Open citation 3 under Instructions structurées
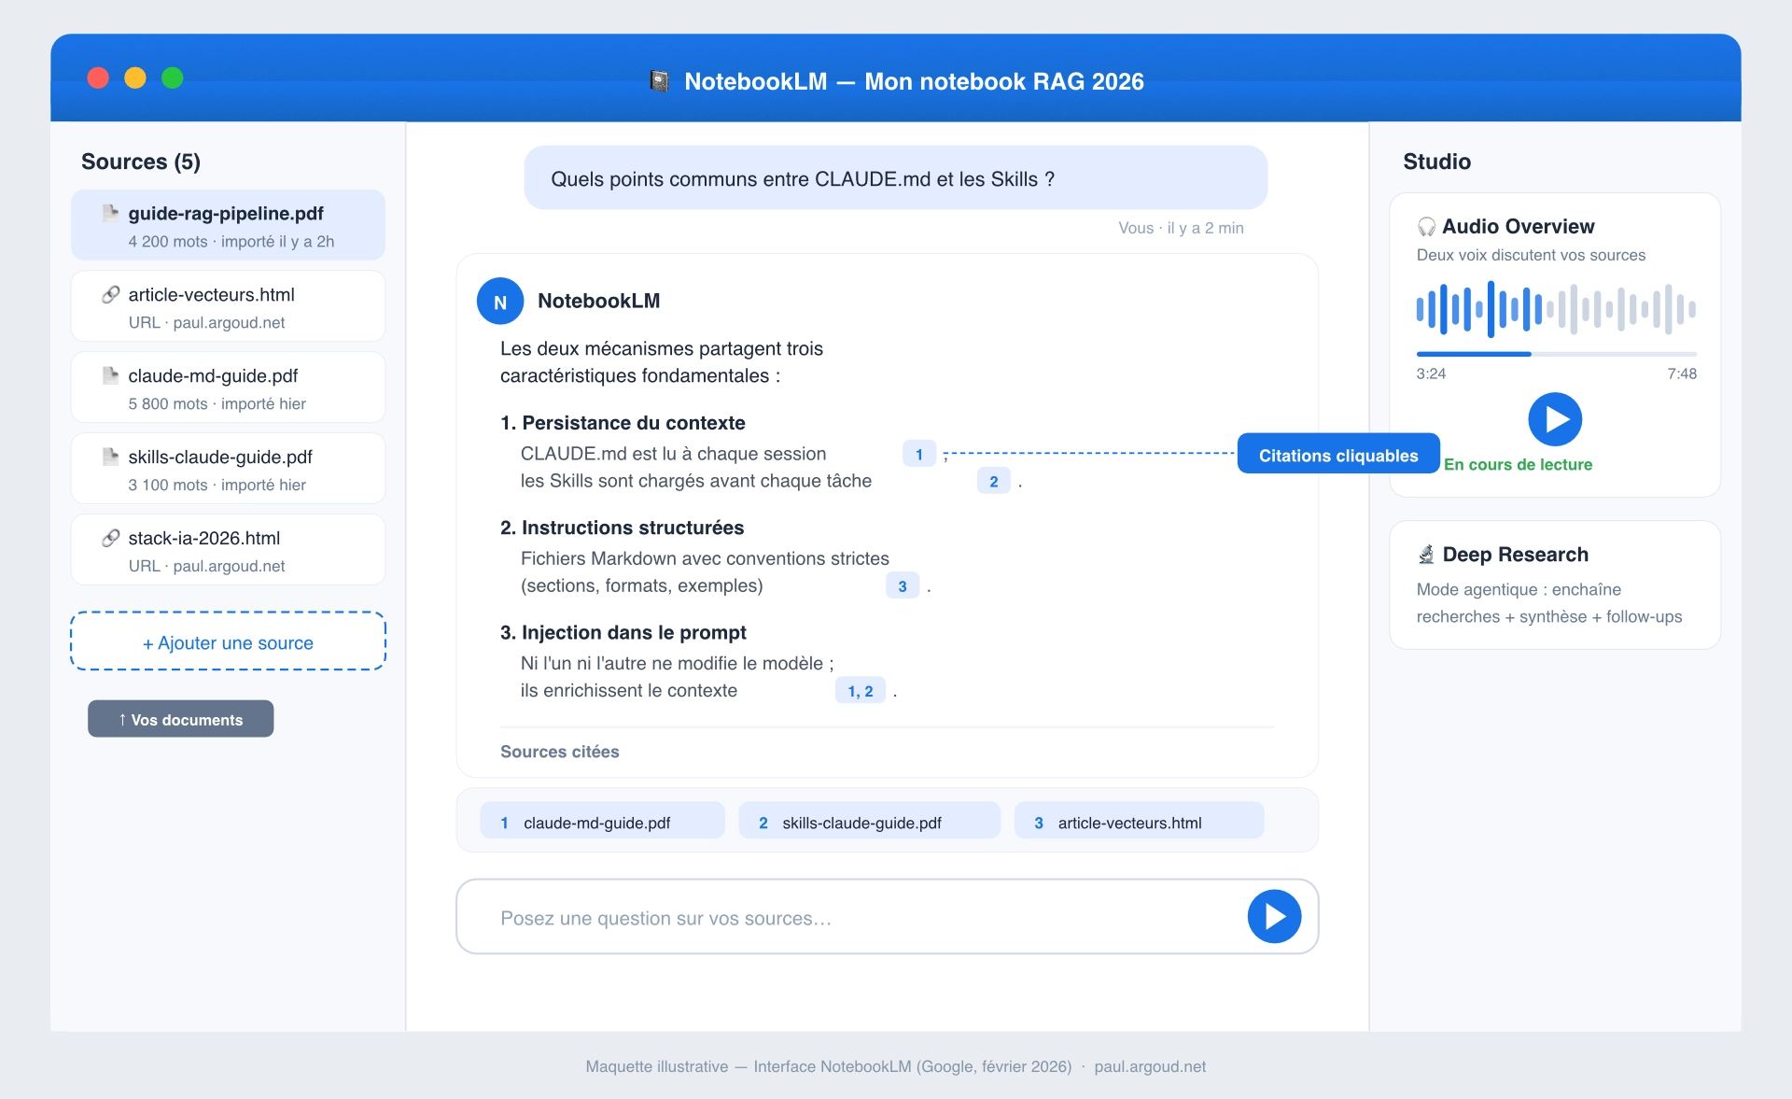The height and width of the screenshot is (1099, 1792). (903, 586)
